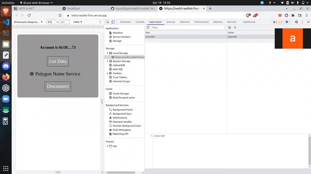Refresh the storage table with the refresh icon
Image resolution: width=311 pixels, height=174 pixels.
click(148, 28)
